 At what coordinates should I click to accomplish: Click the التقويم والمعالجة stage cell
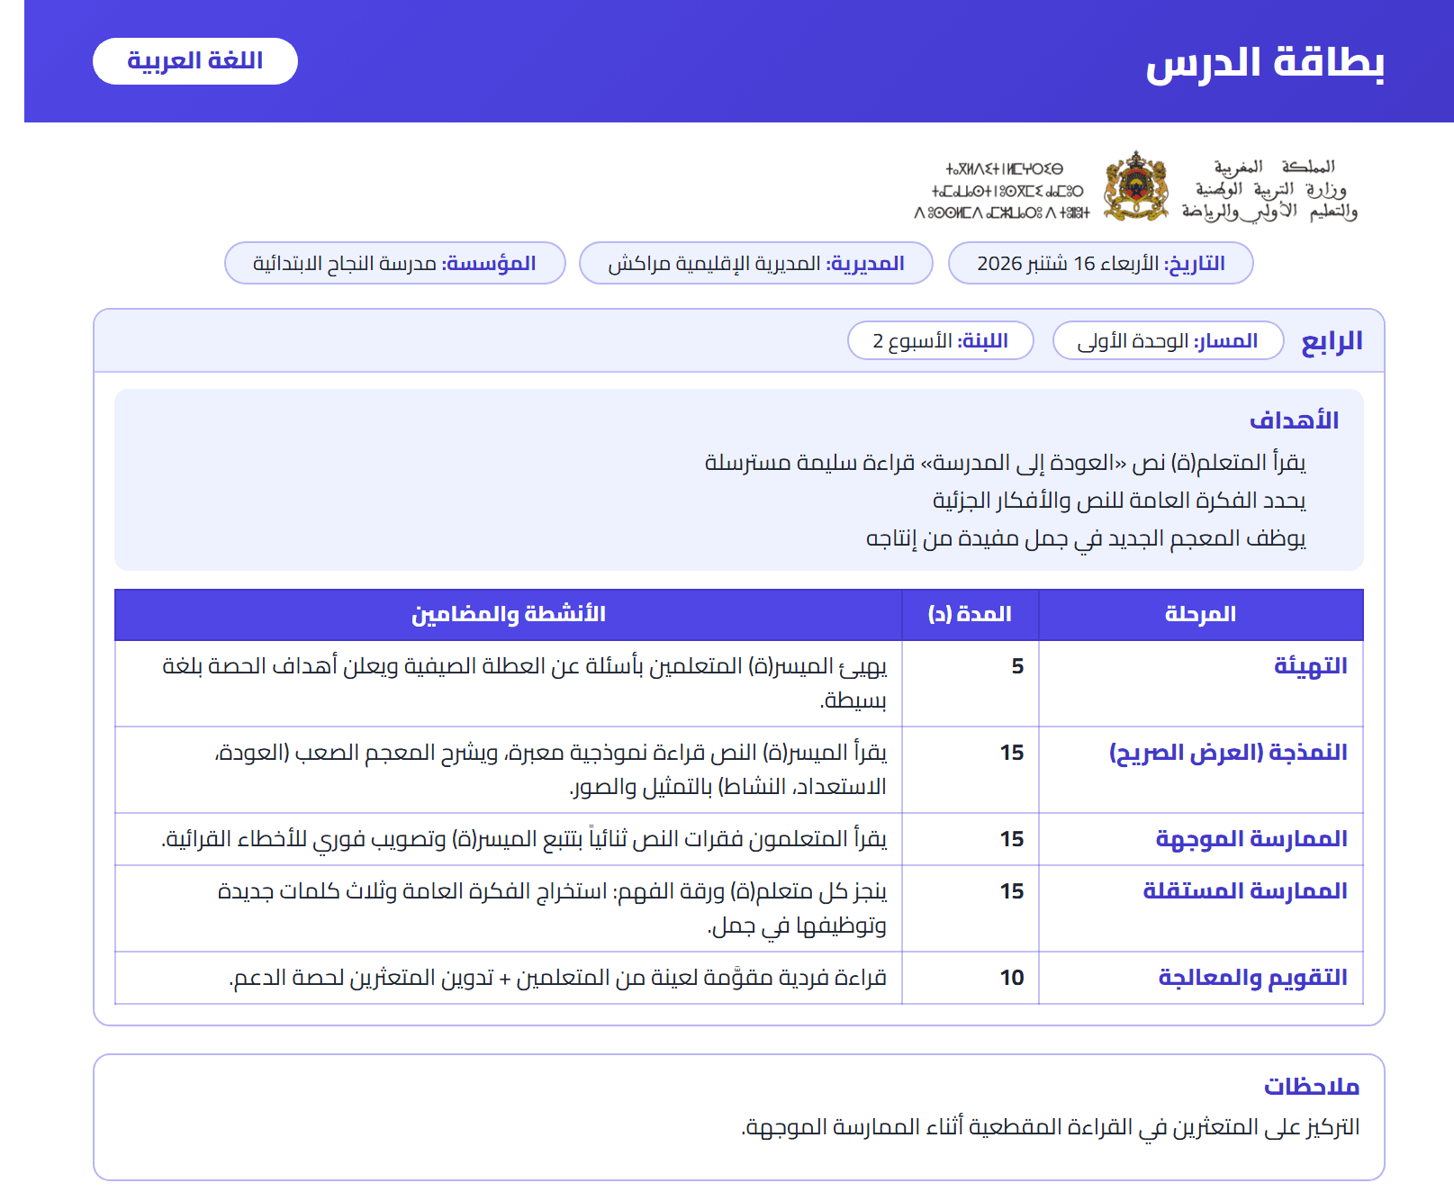pos(1200,978)
